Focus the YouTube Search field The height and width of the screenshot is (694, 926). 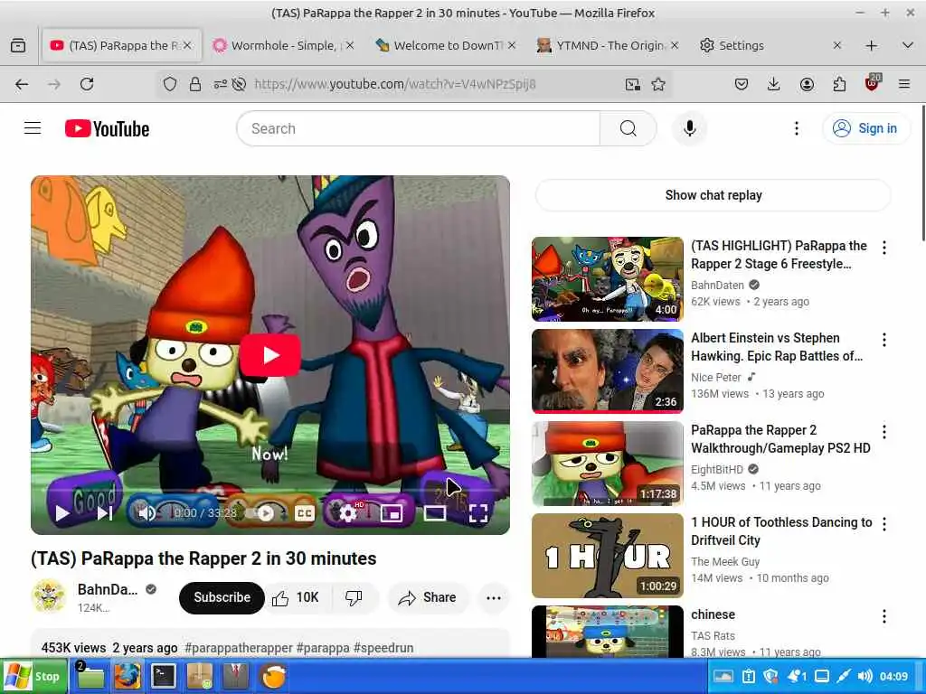click(x=418, y=128)
